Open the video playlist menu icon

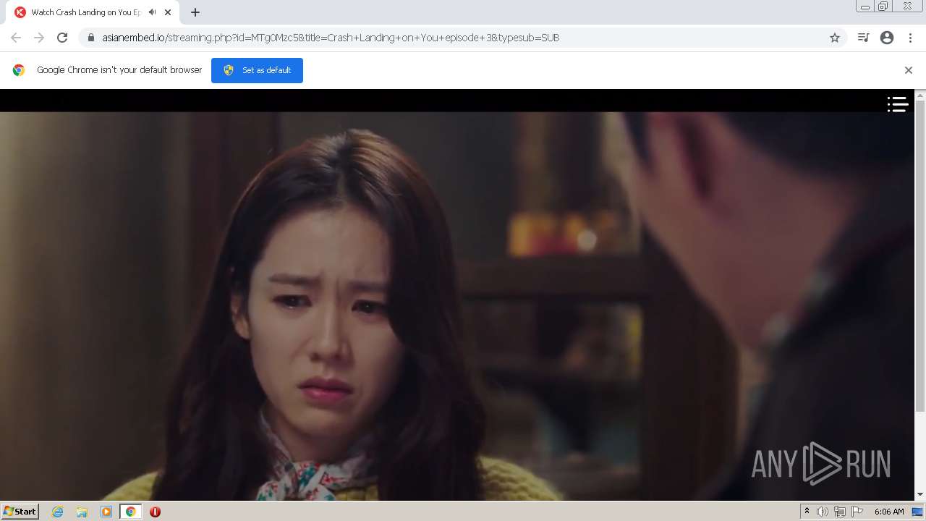[x=898, y=105]
